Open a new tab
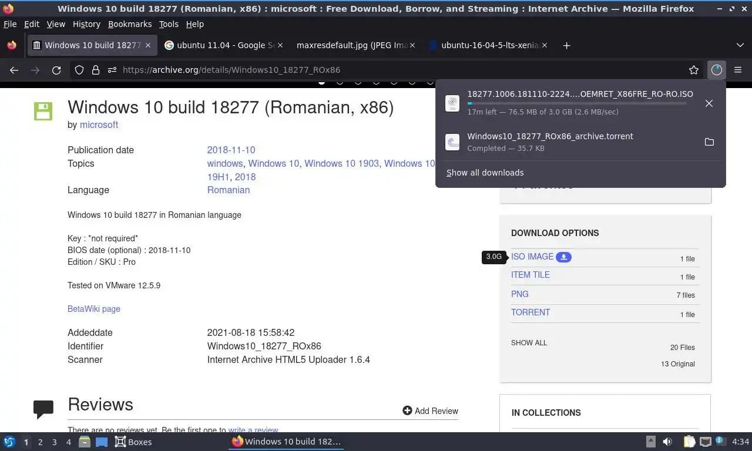The image size is (752, 451). [566, 45]
